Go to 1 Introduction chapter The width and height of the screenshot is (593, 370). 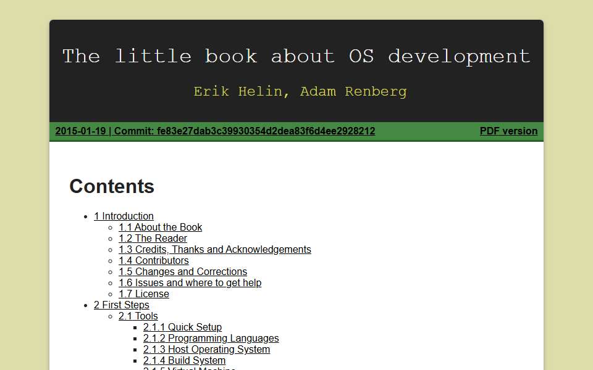(x=124, y=216)
